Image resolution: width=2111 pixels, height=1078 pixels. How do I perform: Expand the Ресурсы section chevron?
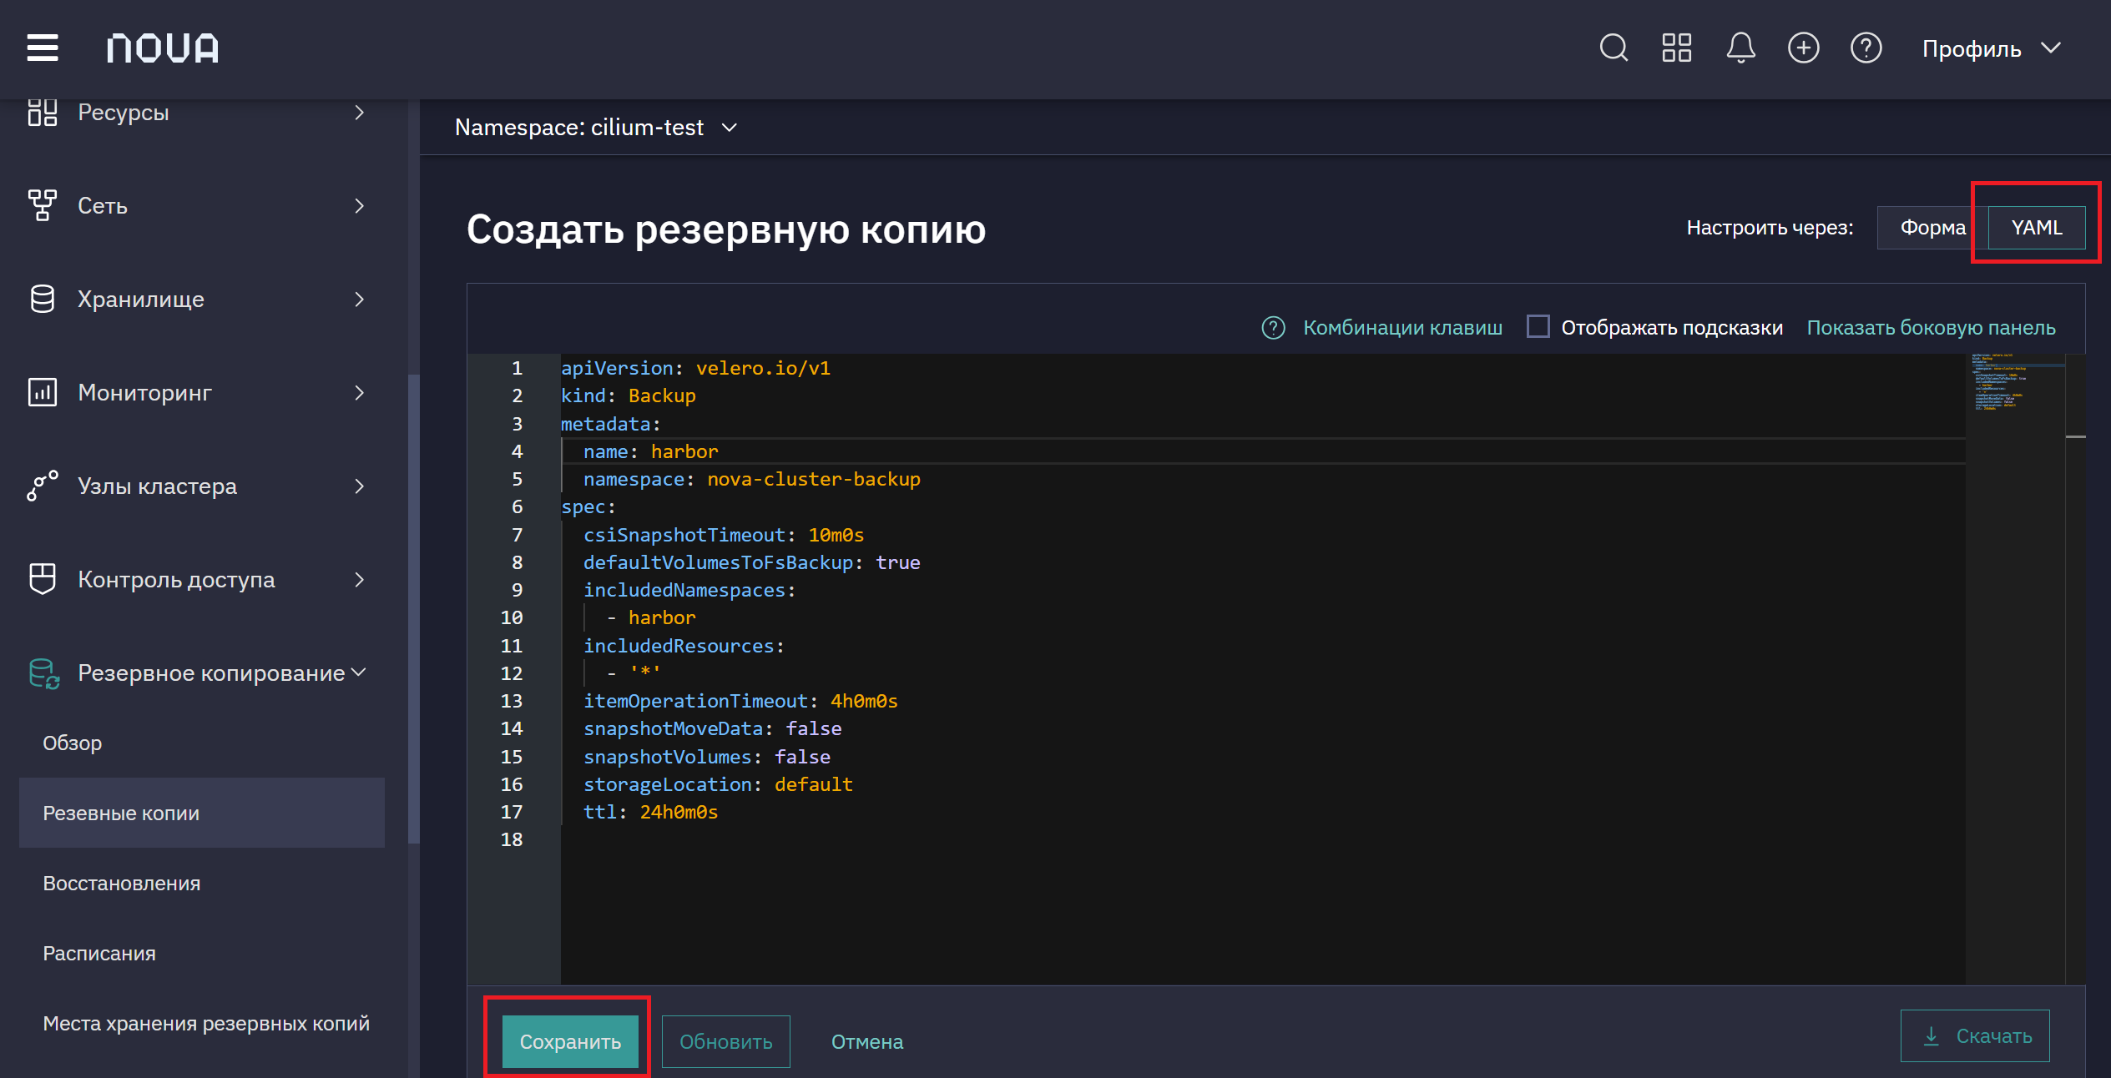tap(360, 112)
